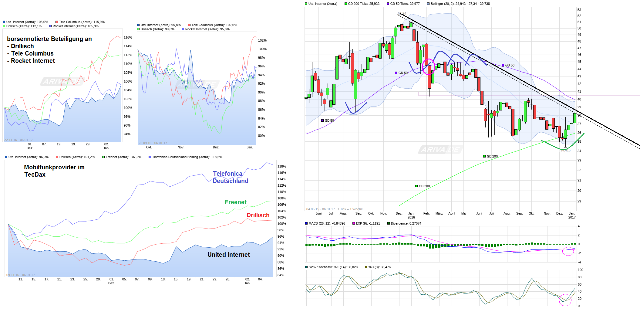
Task: Select the candlestick chart legend 'GD 200 Ticks: 35,933'
Action: coord(364,4)
